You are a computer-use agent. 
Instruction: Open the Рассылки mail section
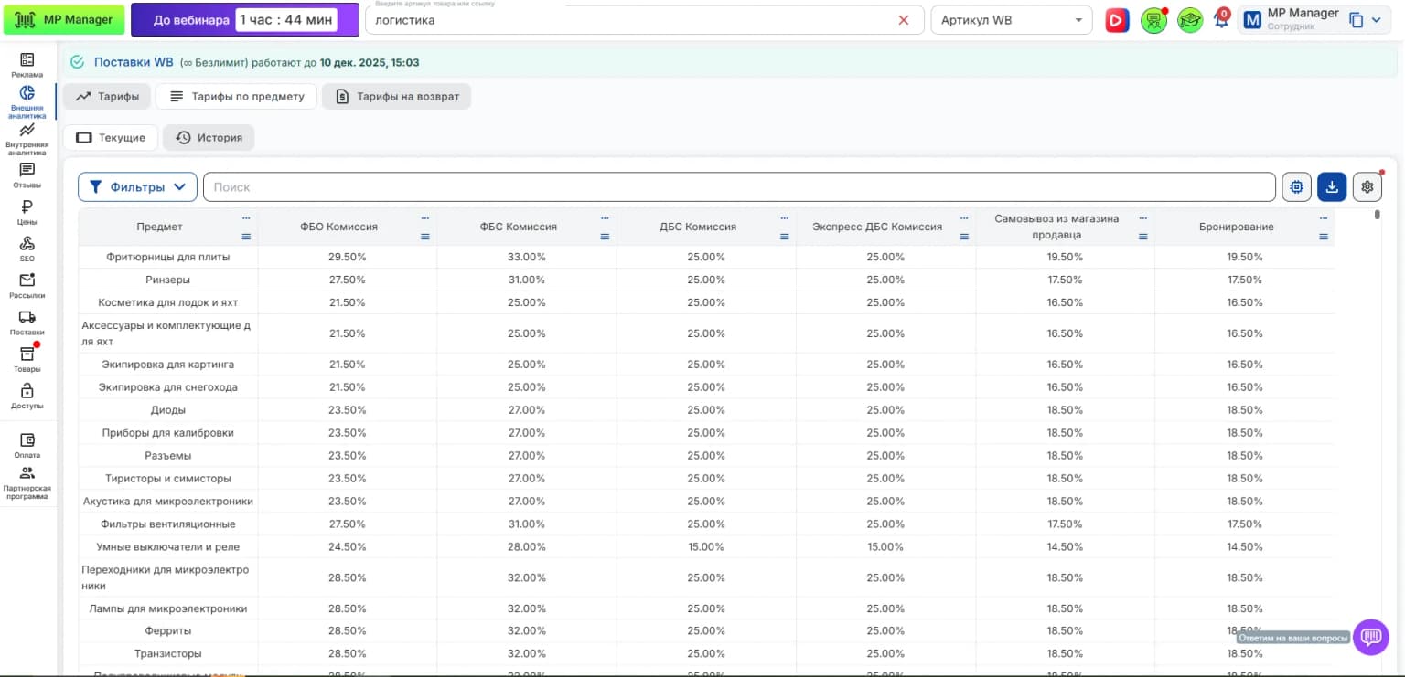pyautogui.click(x=27, y=286)
